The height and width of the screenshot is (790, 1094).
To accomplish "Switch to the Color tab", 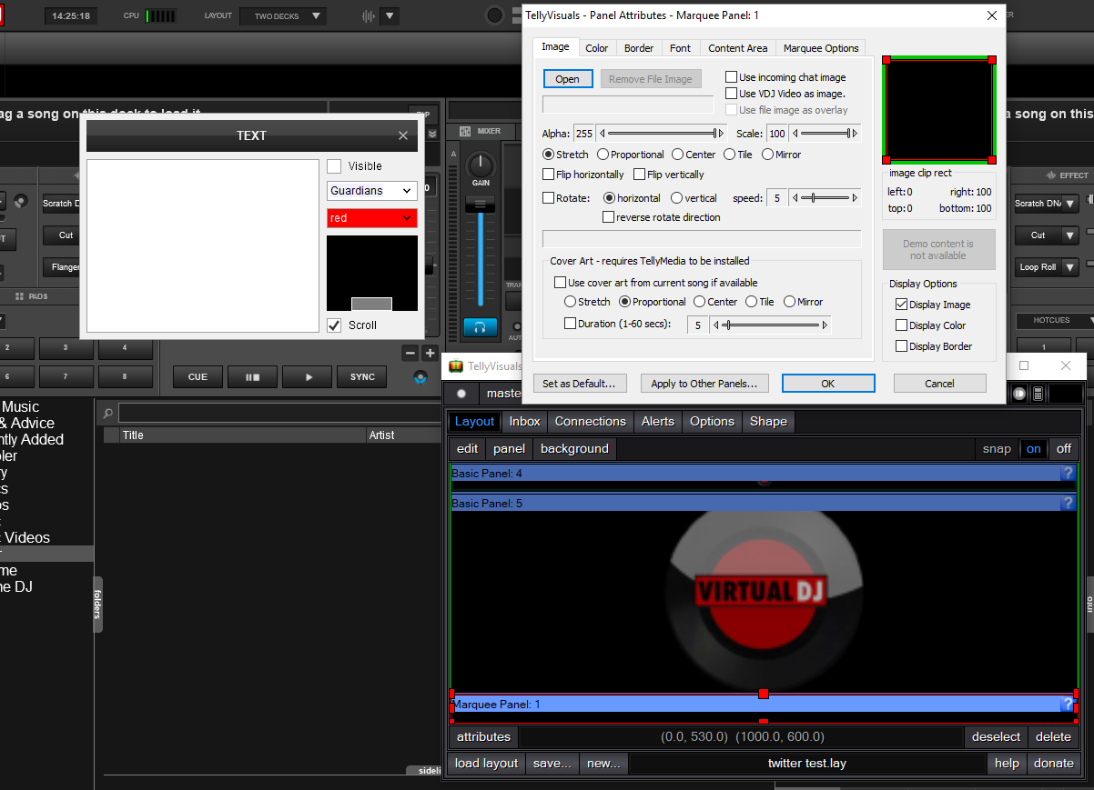I will (x=597, y=48).
